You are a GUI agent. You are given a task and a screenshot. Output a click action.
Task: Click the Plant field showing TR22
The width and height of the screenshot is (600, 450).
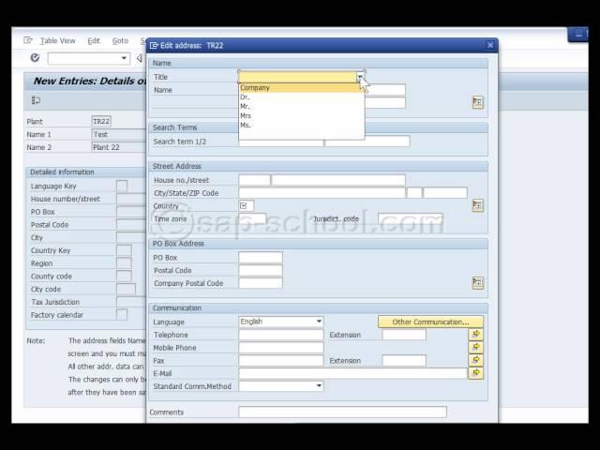(101, 122)
